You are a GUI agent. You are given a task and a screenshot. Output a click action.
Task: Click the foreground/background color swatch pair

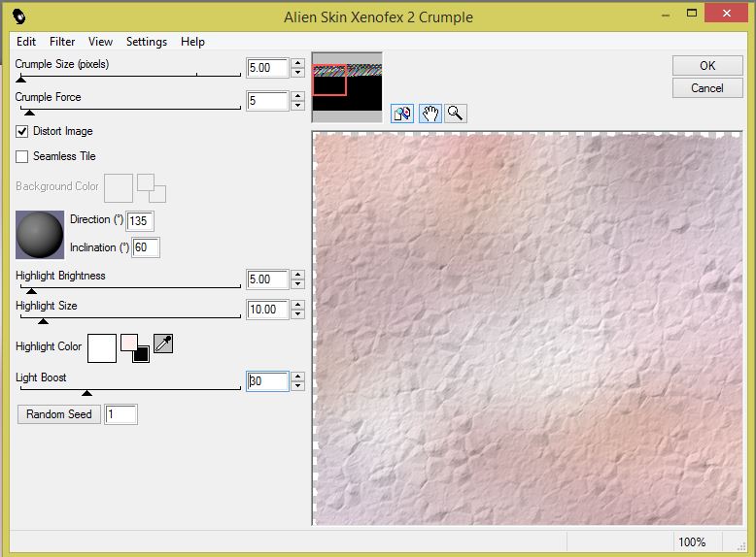click(134, 346)
